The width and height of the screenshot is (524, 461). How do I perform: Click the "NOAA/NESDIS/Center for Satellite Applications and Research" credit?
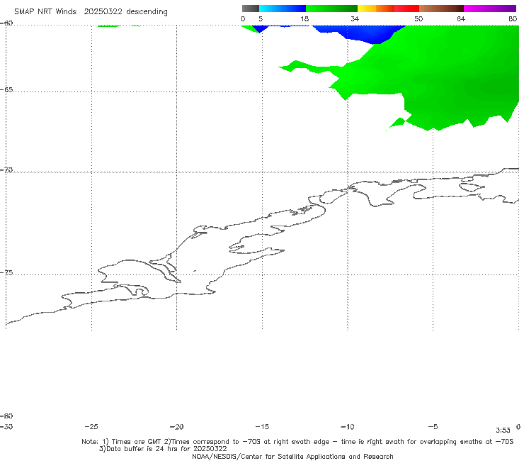(292, 456)
